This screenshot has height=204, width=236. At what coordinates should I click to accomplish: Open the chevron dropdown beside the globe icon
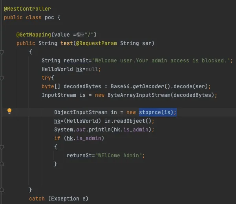tap(82, 35)
